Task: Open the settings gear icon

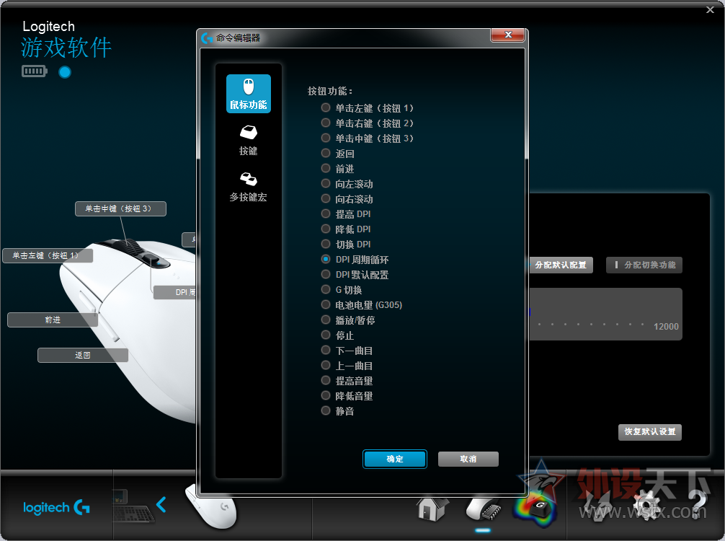Action: (647, 506)
